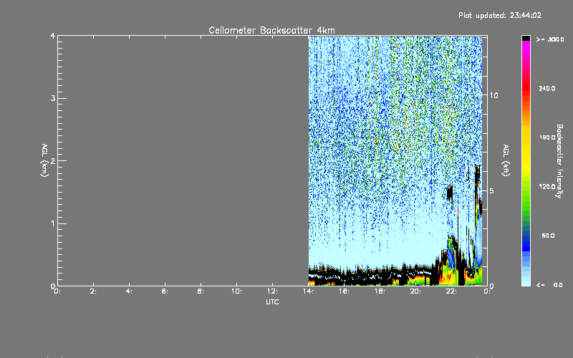Viewport: 573px width, 358px height.
Task: Click the 'Plot updated: 23:44:02' timestamp
Action: pyautogui.click(x=500, y=15)
